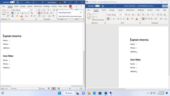Open document title dropdown in Remote Desktop Word
Viewport: 170px width, 96px height.
(x=154, y=6)
